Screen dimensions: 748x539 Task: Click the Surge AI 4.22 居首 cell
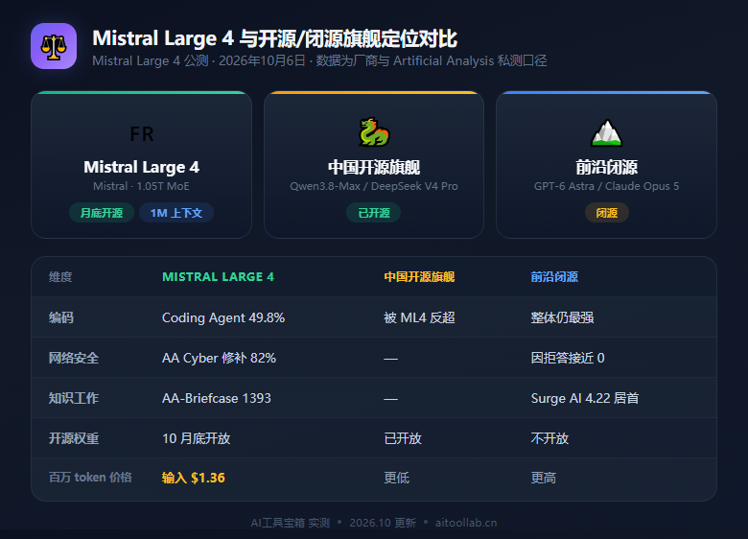click(x=585, y=398)
